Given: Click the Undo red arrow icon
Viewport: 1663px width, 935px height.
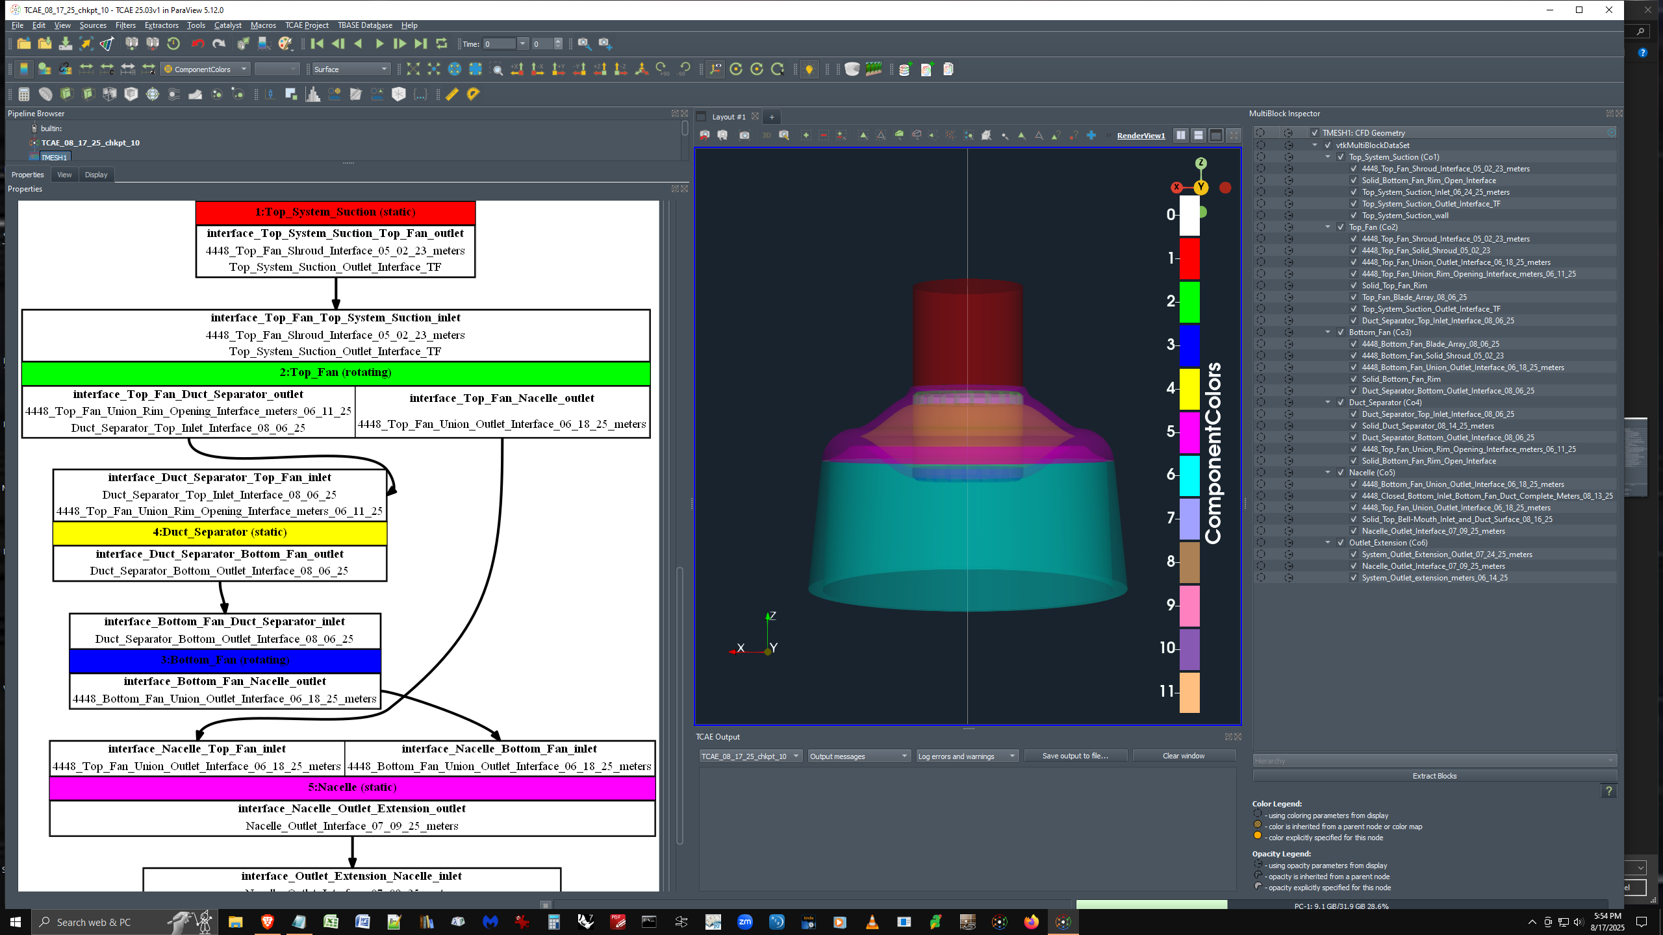Looking at the screenshot, I should 198,44.
